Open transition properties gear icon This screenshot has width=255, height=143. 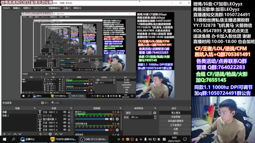[155, 113]
